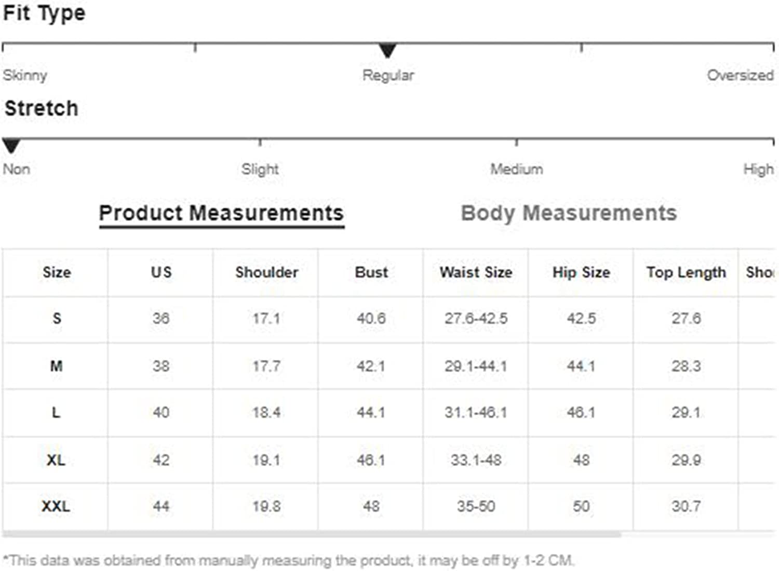Click the Oversized fit label
The image size is (779, 571).
pyautogui.click(x=740, y=75)
